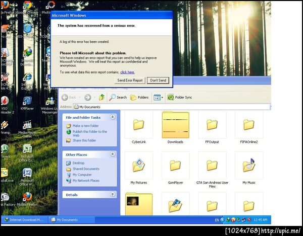Open Shared Documents in Other Places
This screenshot has height=236, width=303.
86,169
